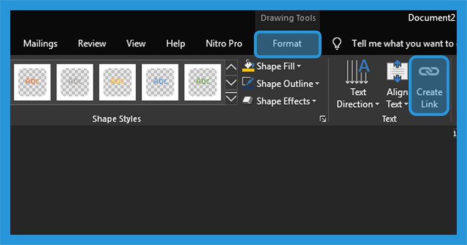Expand the full Shape Styles gallery

231,98
